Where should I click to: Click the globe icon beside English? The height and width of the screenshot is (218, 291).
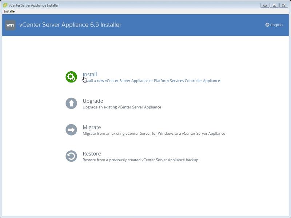tap(267, 25)
